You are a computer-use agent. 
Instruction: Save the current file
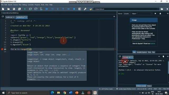(x=14, y=9)
